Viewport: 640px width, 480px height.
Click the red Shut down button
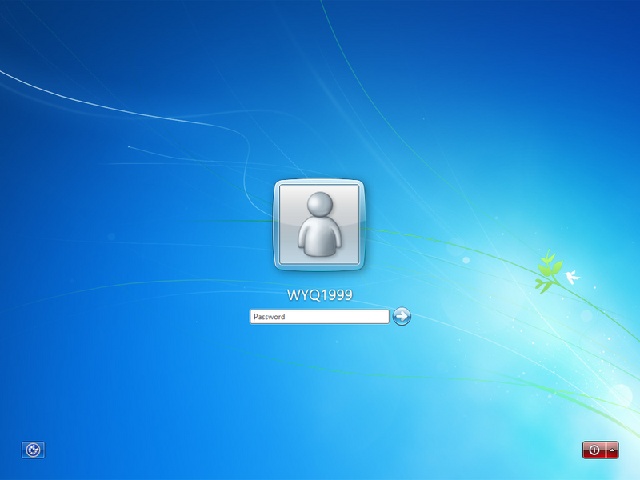594,450
